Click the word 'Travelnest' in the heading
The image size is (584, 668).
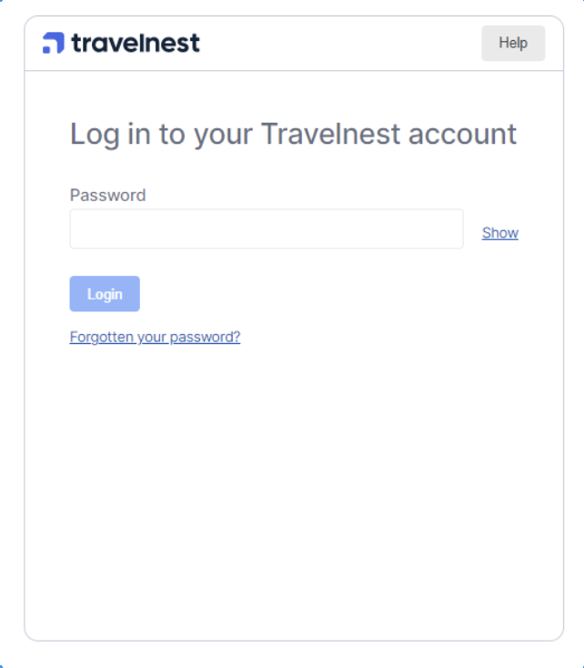pyautogui.click(x=330, y=134)
